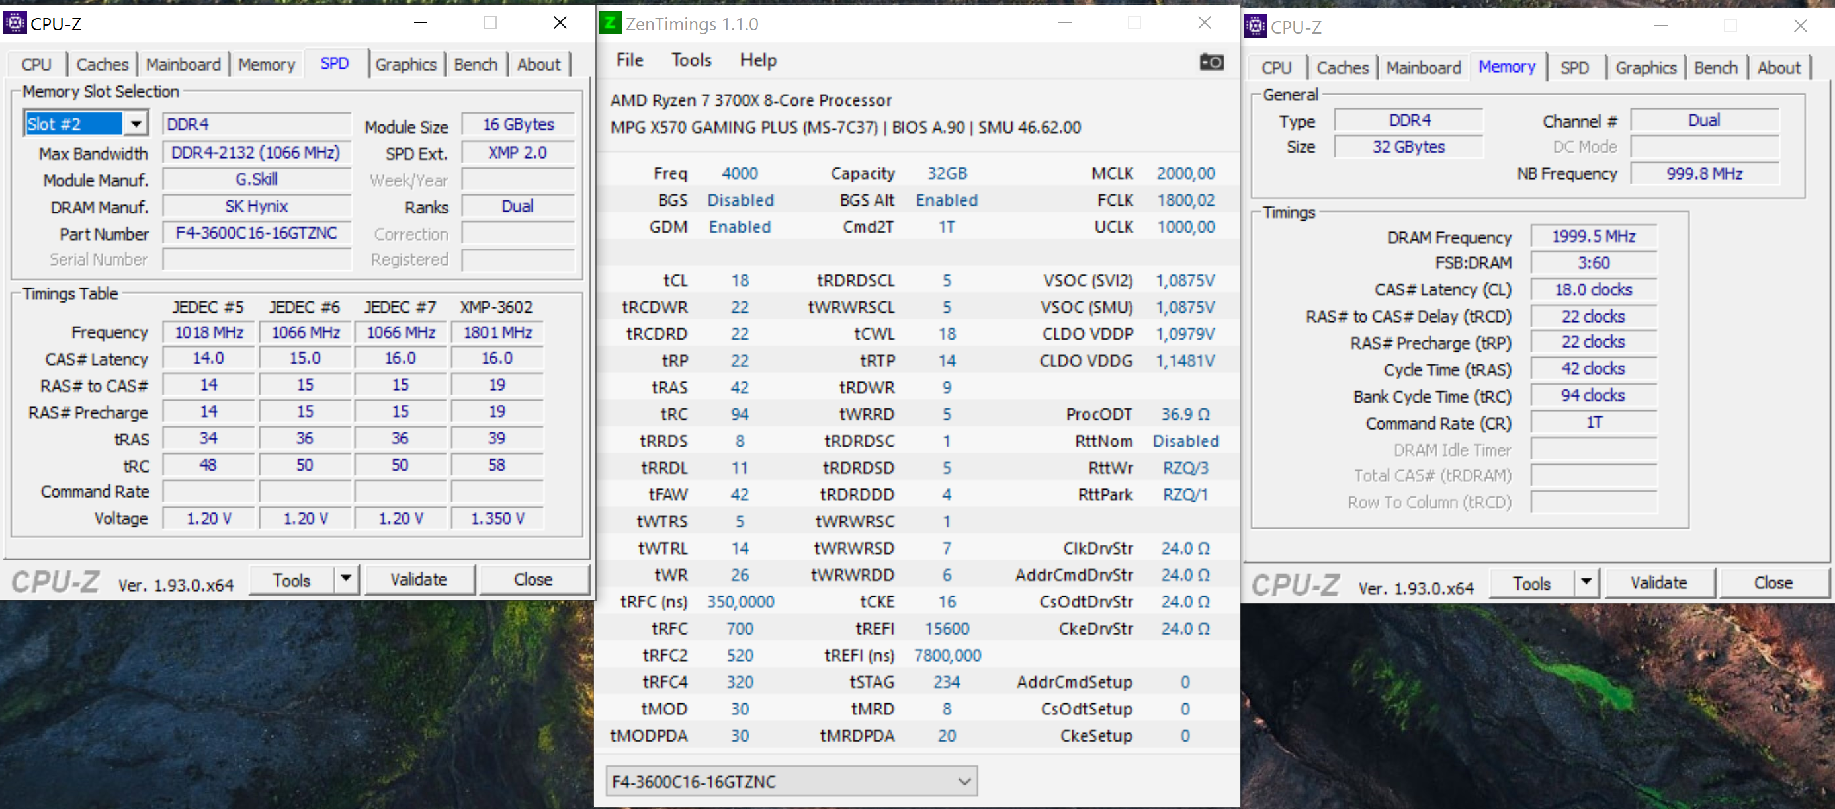1835x809 pixels.
Task: Click the CPU-Z logo icon in left title bar
Action: pyautogui.click(x=15, y=22)
